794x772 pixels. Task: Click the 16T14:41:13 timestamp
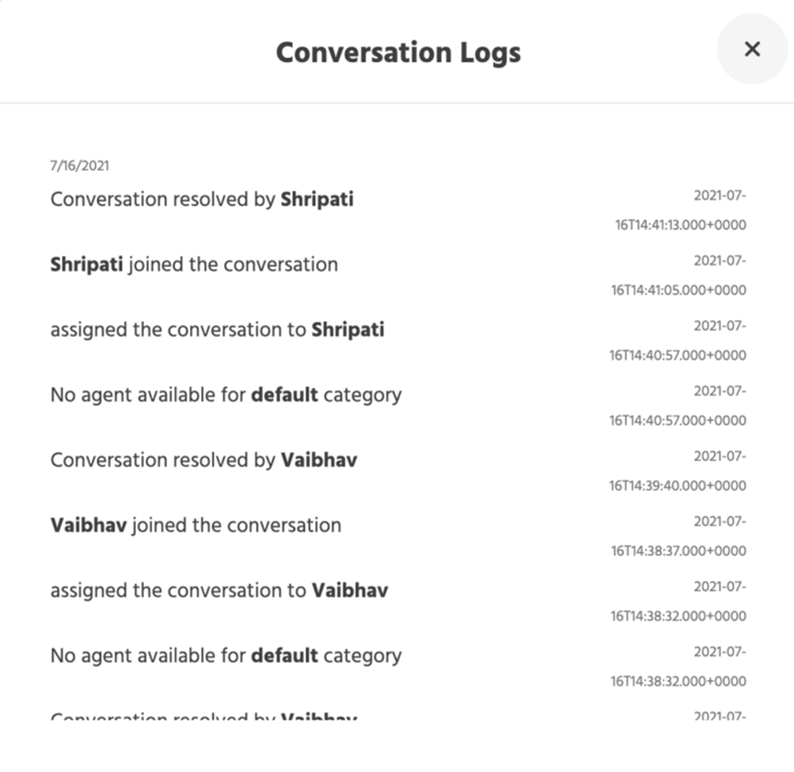click(680, 225)
